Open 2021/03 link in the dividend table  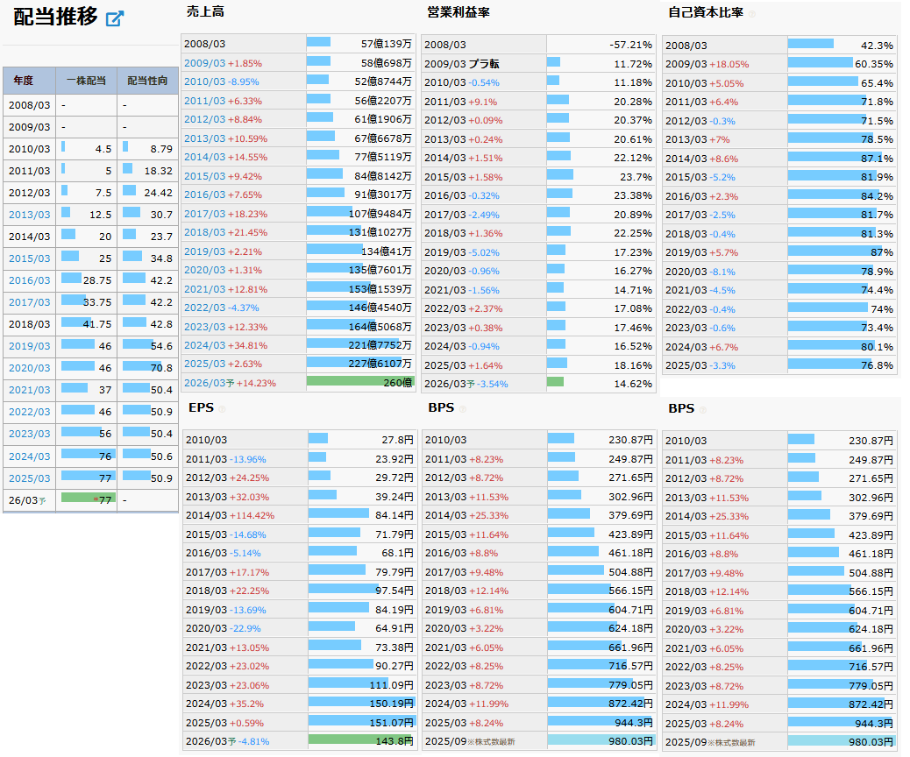(30, 390)
